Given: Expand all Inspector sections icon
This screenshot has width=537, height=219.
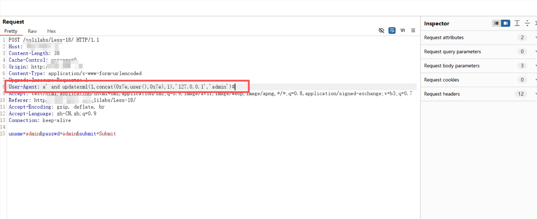Looking at the screenshot, I should (x=517, y=23).
